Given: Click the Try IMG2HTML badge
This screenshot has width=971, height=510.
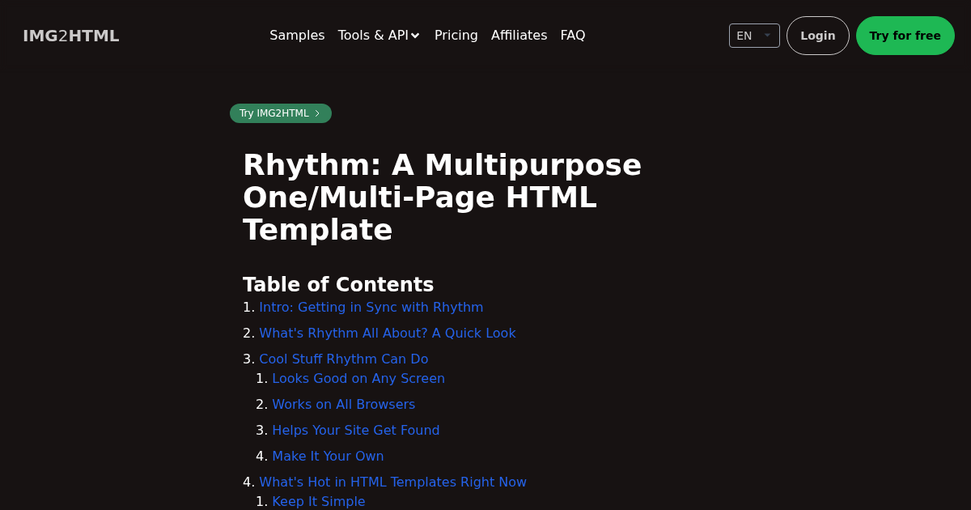Looking at the screenshot, I should pos(274,113).
